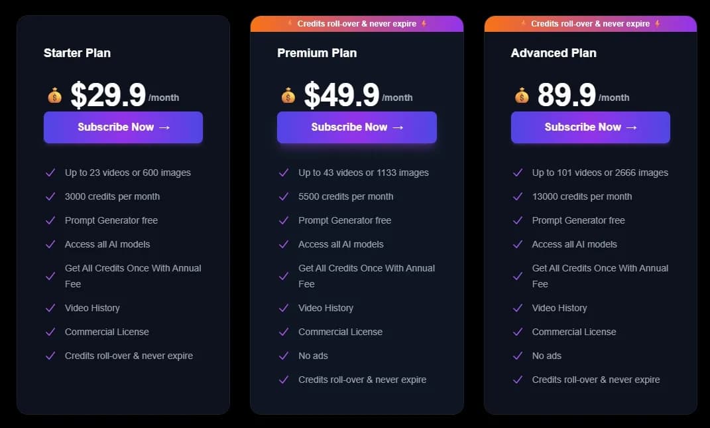Subscribe to the Starter Plan

123,127
